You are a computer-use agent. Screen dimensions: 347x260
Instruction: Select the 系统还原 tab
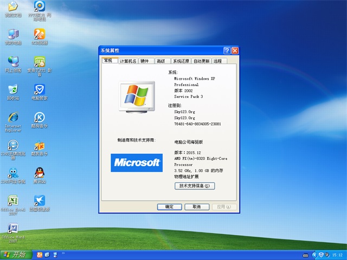(181, 62)
